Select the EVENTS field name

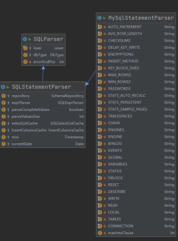(115, 151)
